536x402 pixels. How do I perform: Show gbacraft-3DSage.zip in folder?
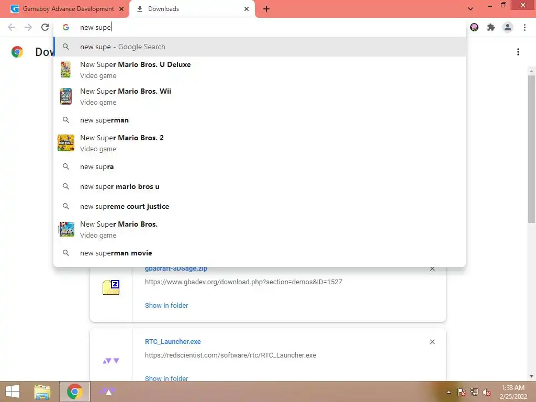click(166, 305)
